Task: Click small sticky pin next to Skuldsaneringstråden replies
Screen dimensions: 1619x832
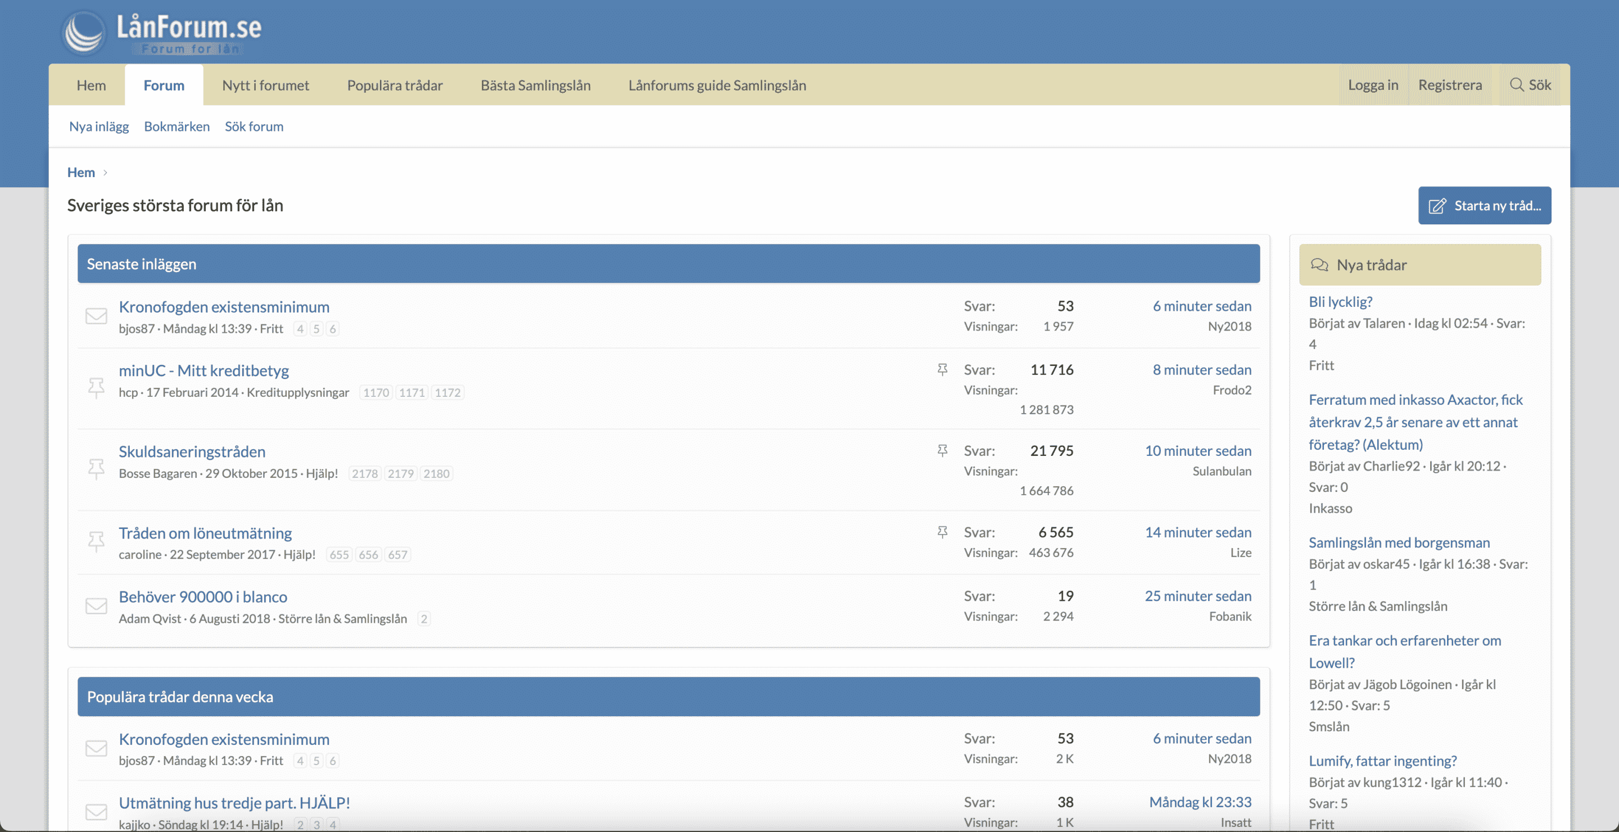Action: [942, 450]
